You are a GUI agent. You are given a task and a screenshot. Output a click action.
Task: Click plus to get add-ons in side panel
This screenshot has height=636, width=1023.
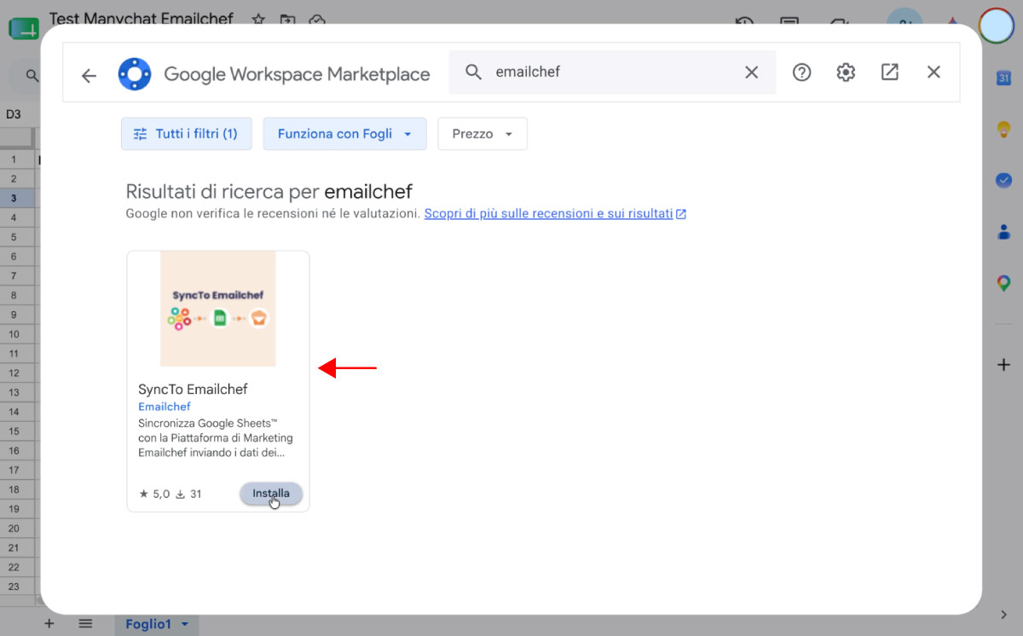1003,365
